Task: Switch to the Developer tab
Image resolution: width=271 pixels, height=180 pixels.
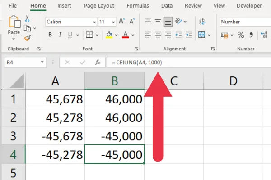Action: (x=249, y=6)
